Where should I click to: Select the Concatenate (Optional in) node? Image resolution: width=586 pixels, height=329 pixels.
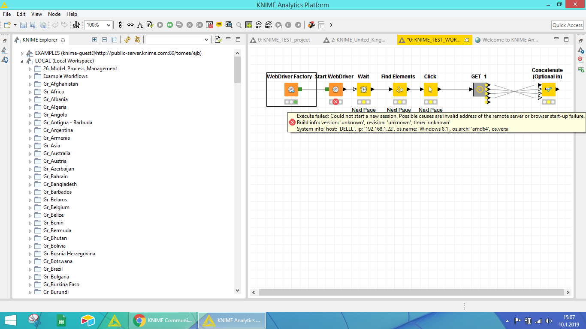(x=549, y=90)
